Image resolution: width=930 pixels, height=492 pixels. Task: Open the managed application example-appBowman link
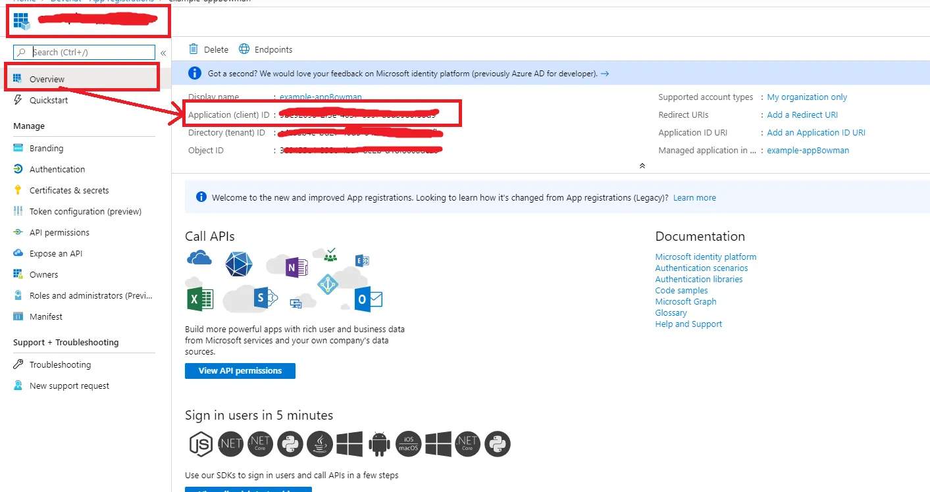(808, 150)
